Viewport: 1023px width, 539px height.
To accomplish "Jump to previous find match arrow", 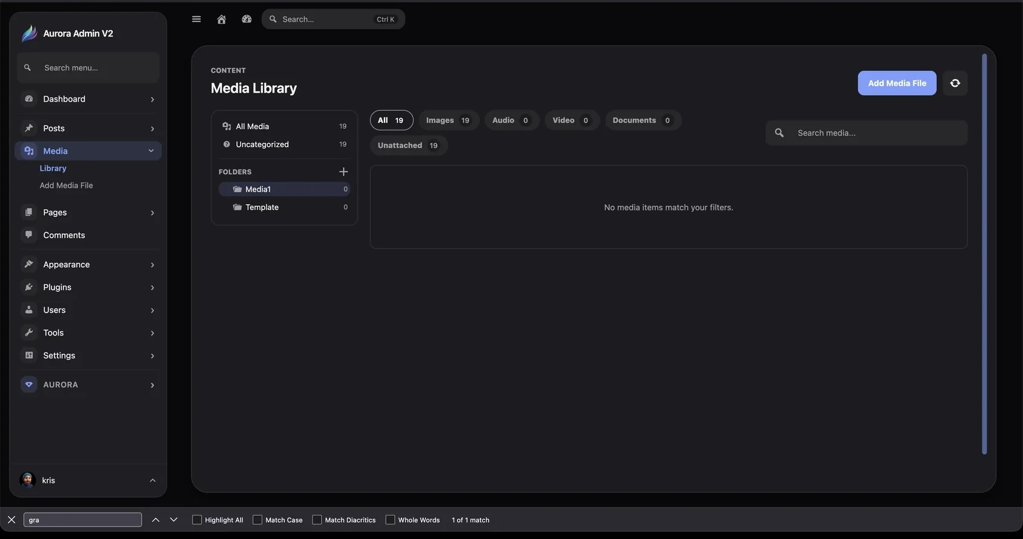I will [156, 520].
